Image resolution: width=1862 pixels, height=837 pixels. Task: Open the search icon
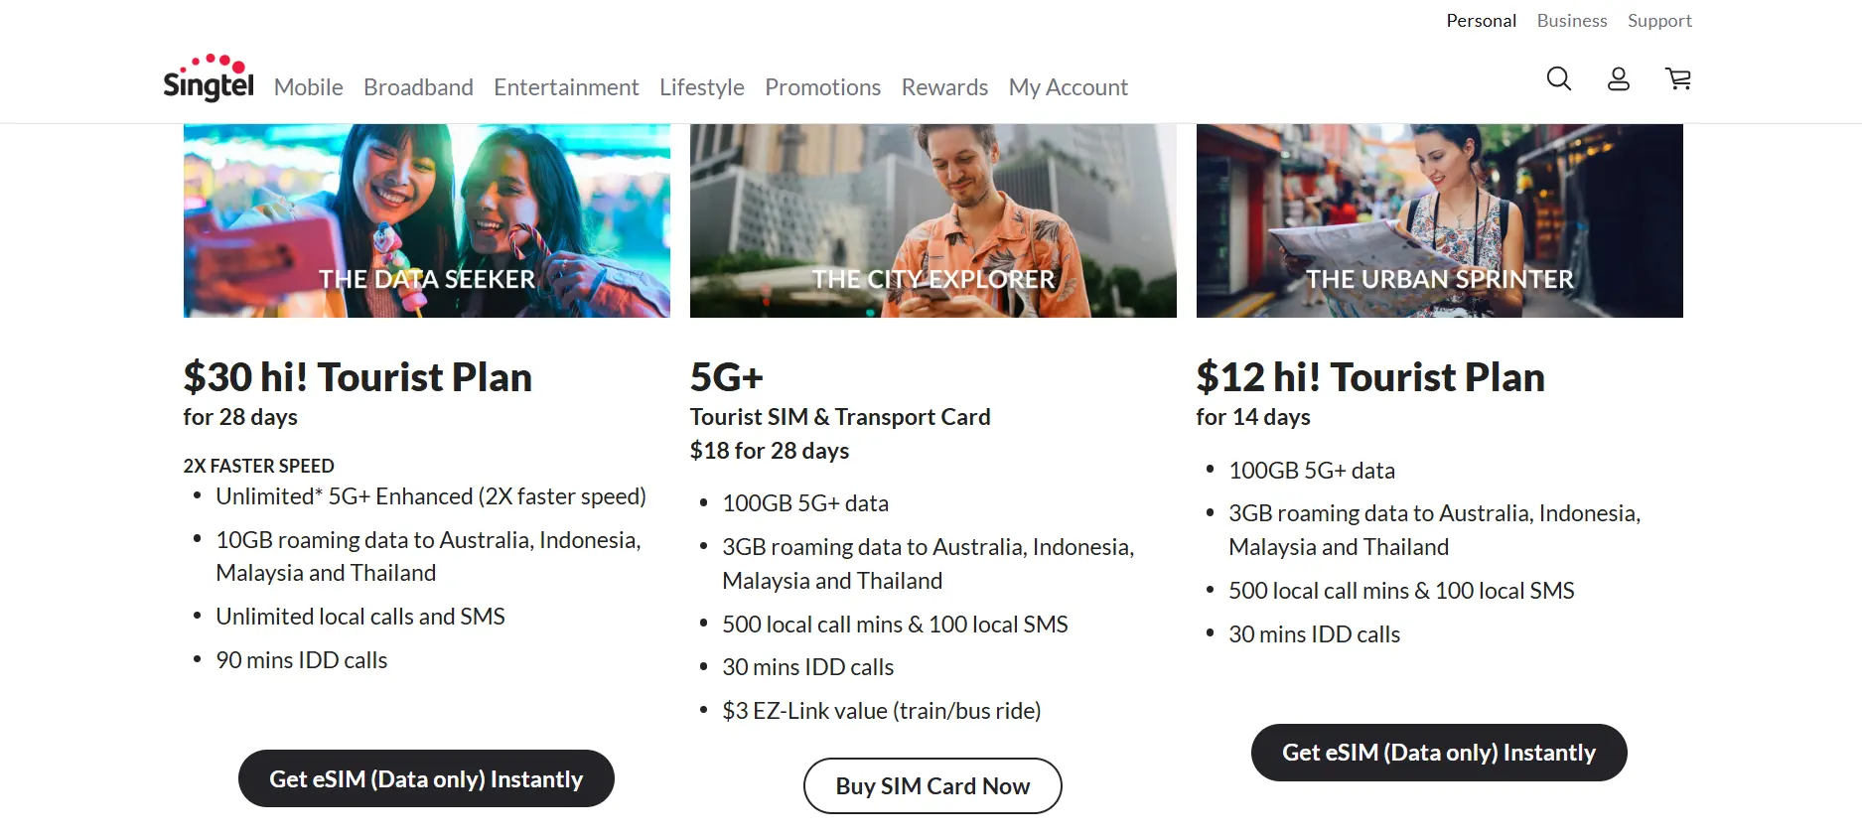pos(1557,78)
